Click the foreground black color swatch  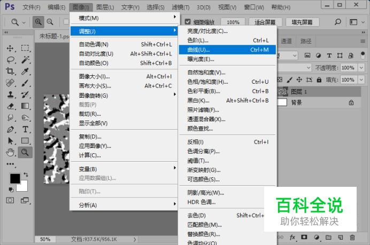[x=14, y=178]
